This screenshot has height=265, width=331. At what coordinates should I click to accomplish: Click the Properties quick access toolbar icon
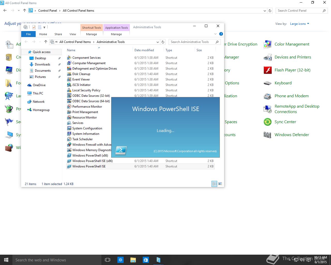click(x=34, y=27)
